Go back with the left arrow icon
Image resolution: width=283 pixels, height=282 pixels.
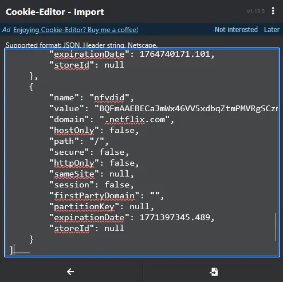click(70, 272)
